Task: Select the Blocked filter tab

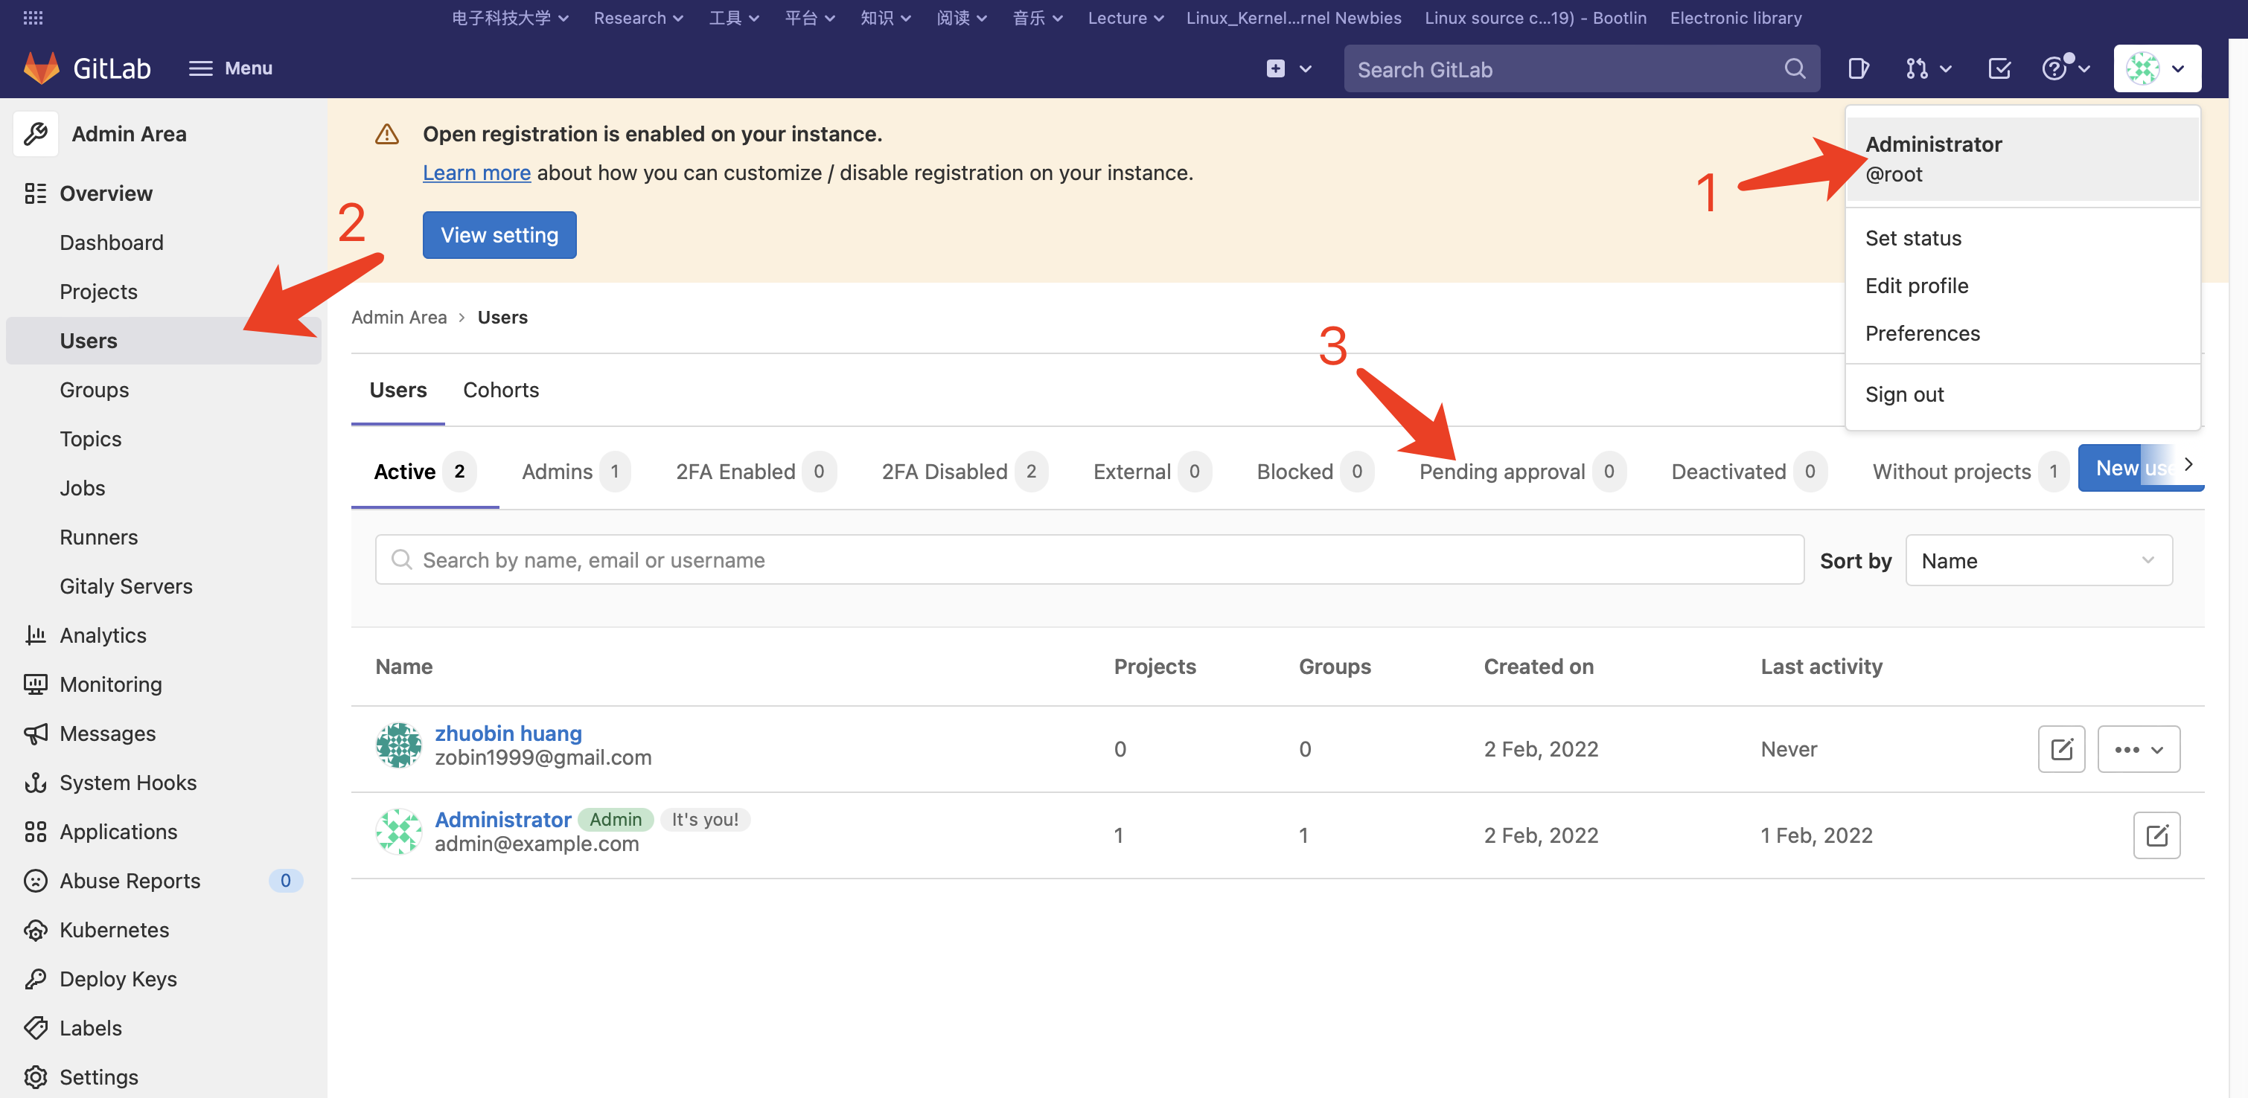Action: click(x=1315, y=472)
